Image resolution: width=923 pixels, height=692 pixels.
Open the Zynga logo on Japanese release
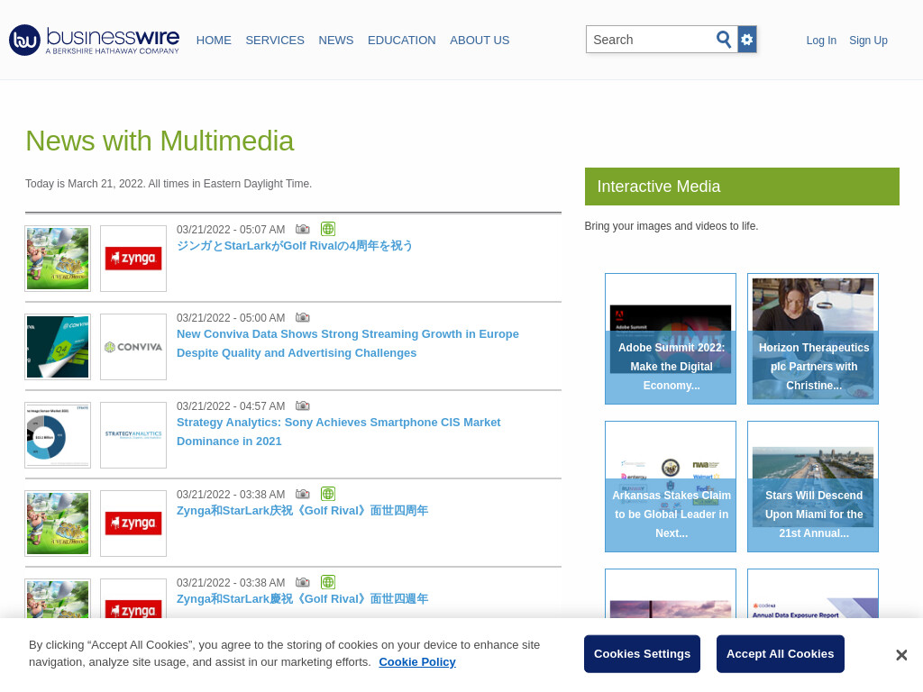point(133,259)
